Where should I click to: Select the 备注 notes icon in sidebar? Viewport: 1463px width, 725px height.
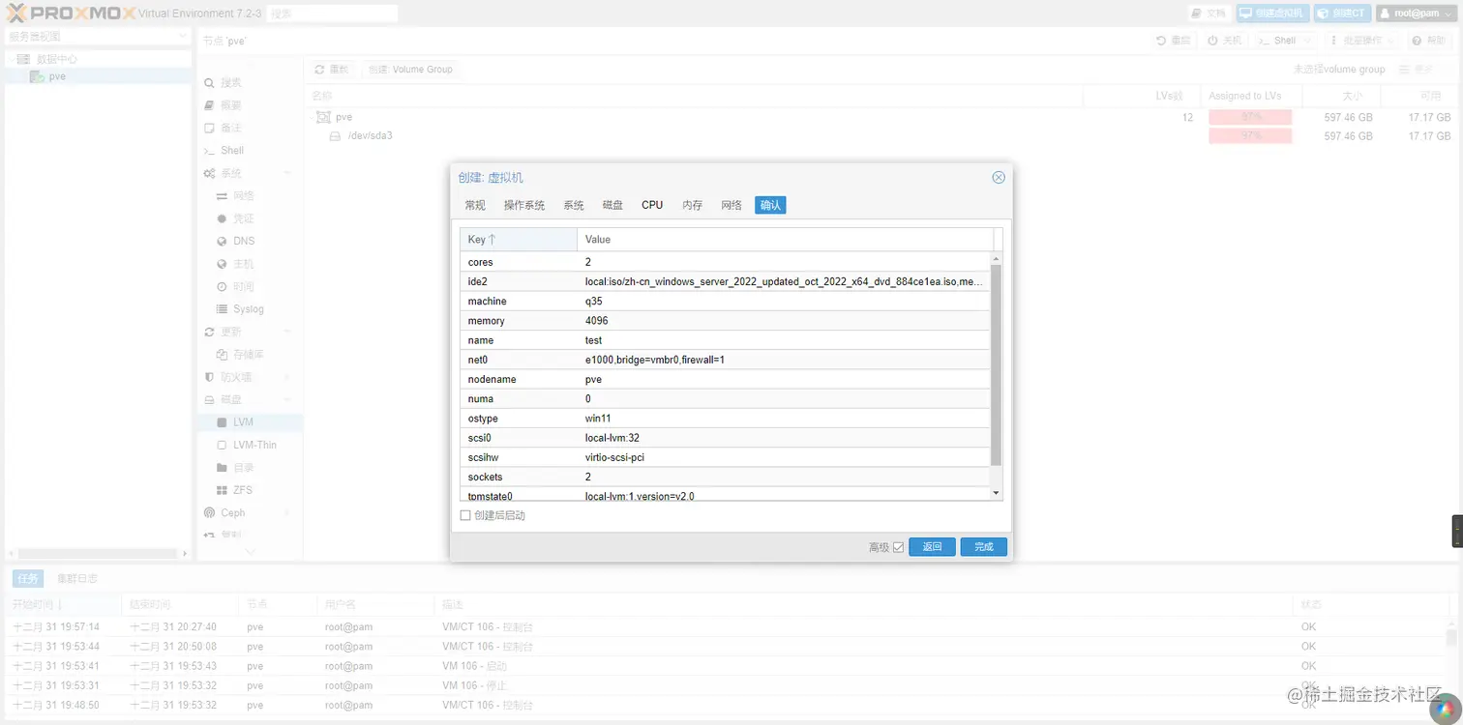209,128
